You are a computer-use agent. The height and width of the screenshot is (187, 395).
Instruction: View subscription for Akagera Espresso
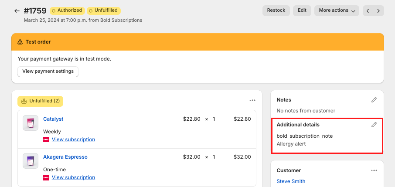click(73, 177)
